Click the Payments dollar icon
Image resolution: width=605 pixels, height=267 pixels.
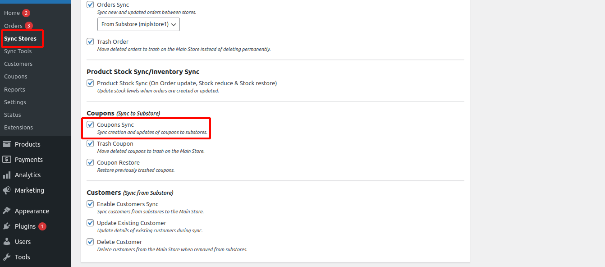pos(7,160)
